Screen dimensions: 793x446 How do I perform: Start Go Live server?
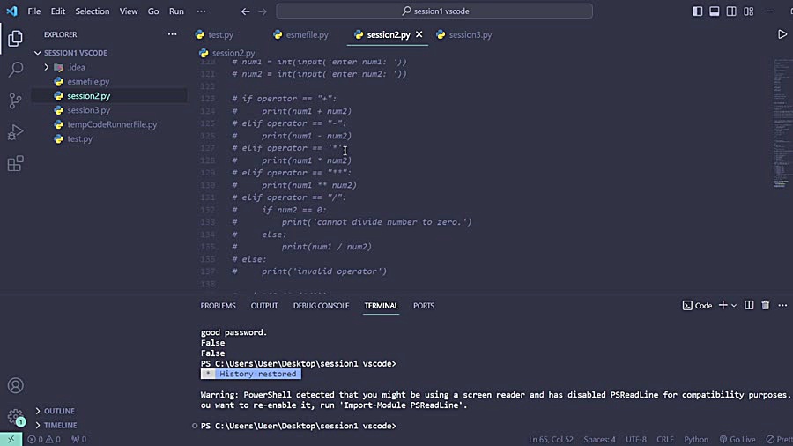pos(737,440)
